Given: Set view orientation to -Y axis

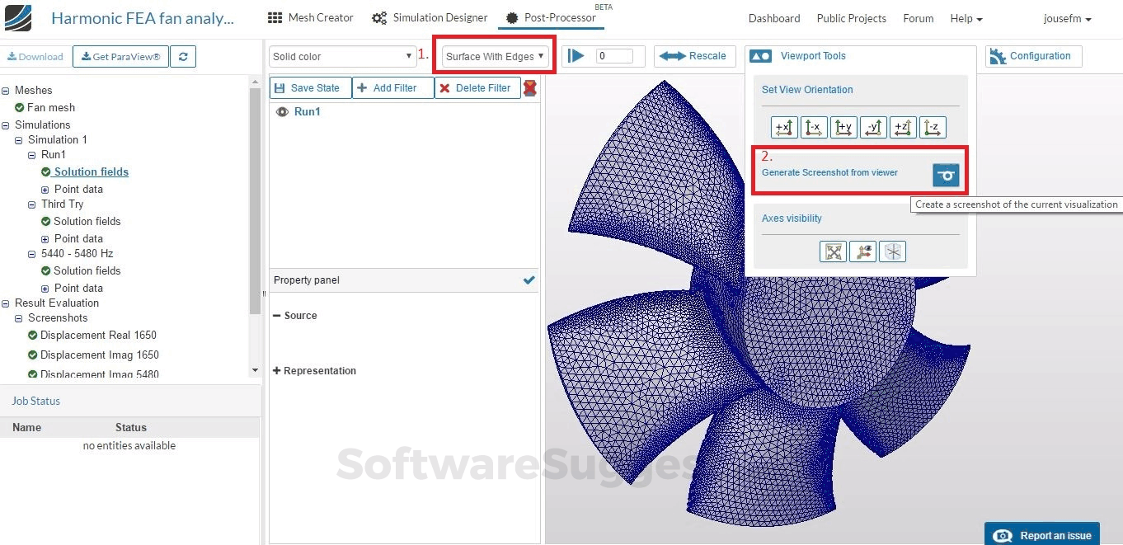Looking at the screenshot, I should pos(873,127).
